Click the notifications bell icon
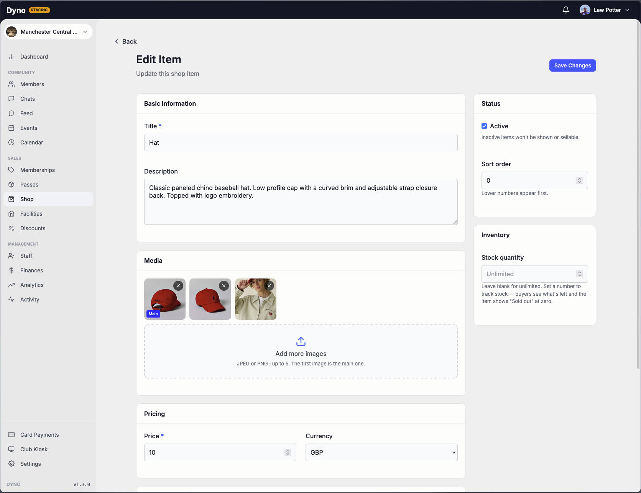Image resolution: width=641 pixels, height=493 pixels. coord(565,10)
